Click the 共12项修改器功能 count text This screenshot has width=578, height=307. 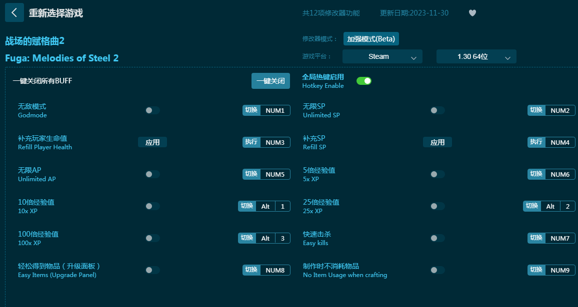pos(331,13)
